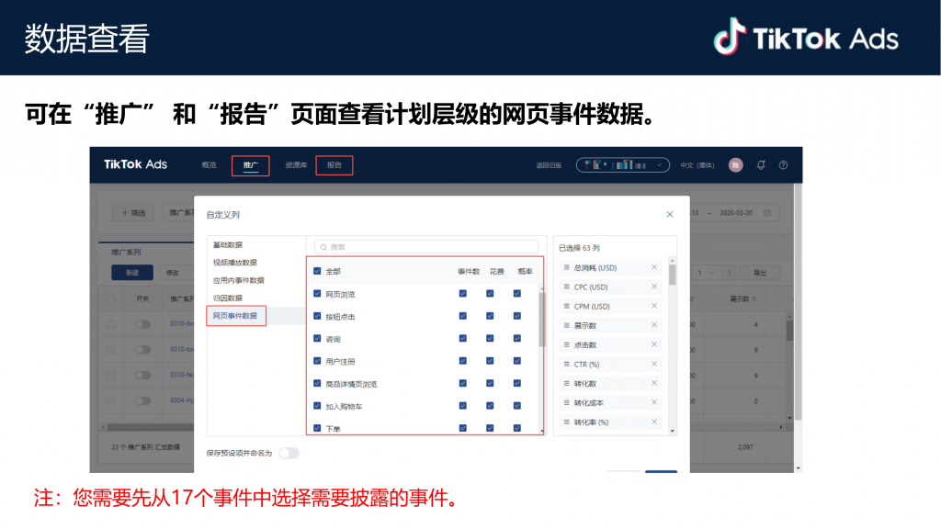Remove 转化数 from selected columns
The height and width of the screenshot is (529, 941).
pos(654,383)
